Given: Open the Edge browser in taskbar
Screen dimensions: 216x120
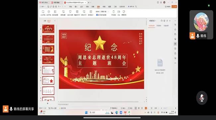Looking at the screenshot, I should [117, 112].
